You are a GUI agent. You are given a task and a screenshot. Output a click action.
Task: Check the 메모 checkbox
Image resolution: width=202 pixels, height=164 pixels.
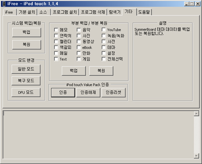tap(56, 30)
